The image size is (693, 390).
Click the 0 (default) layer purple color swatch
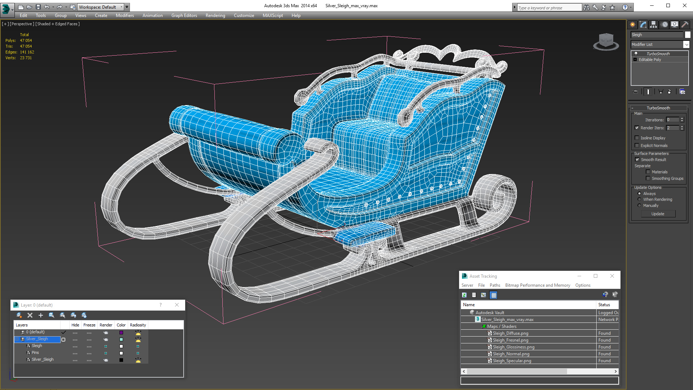click(121, 333)
